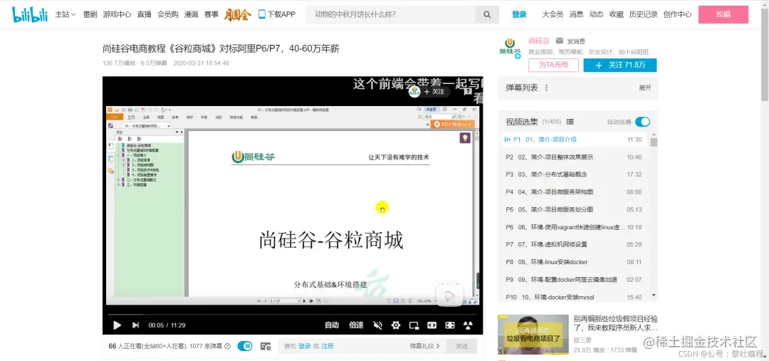Image resolution: width=769 pixels, height=361 pixels.
Task: Click the pink 投稿 upload button
Action: [723, 14]
